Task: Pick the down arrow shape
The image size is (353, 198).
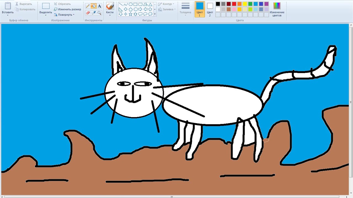Action: click(x=121, y=14)
